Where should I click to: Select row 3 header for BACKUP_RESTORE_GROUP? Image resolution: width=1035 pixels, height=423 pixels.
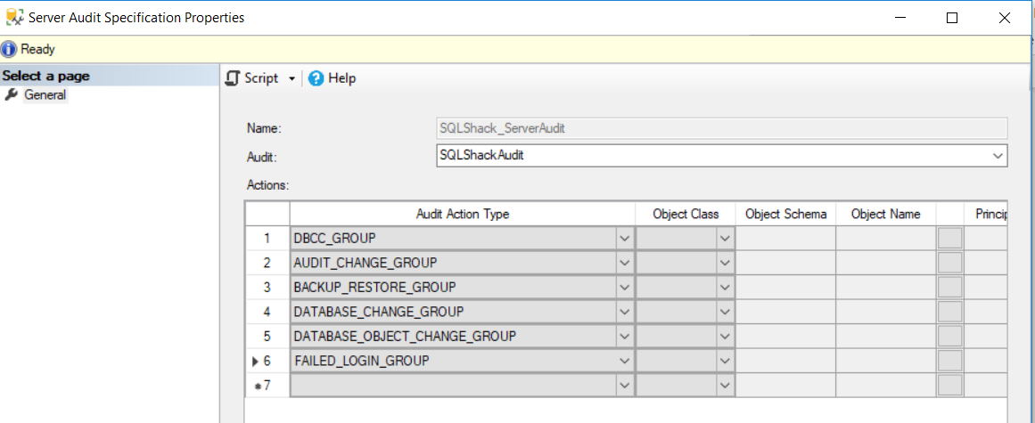click(x=267, y=288)
